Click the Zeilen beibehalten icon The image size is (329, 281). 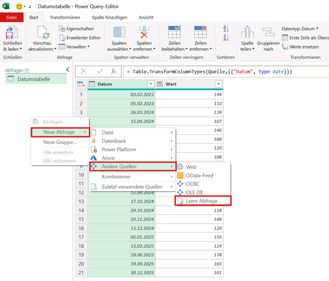click(175, 32)
